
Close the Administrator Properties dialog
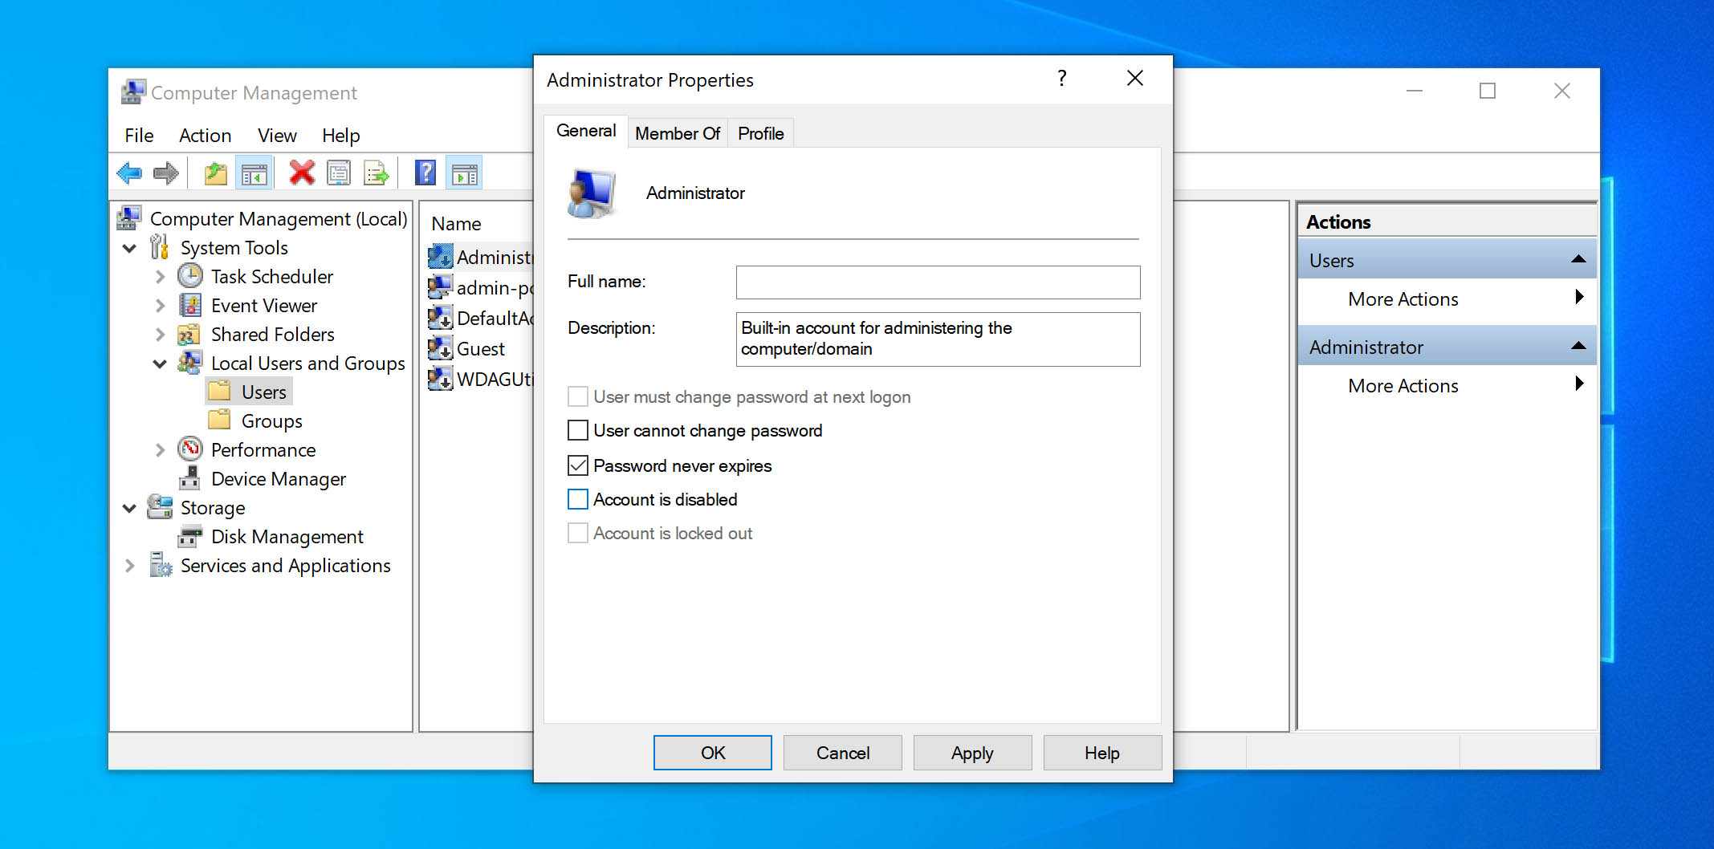(1135, 79)
